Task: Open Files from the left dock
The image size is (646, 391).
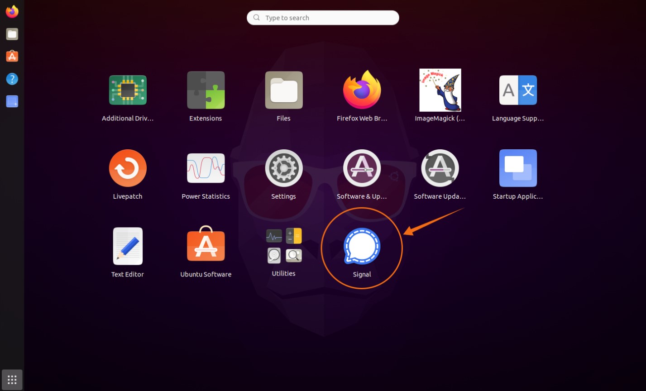Action: tap(12, 34)
